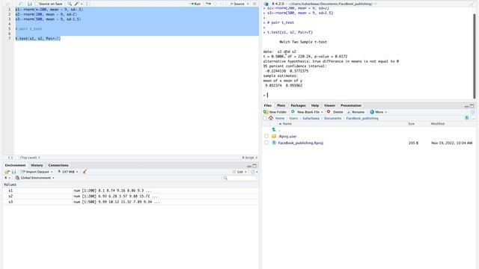This screenshot has width=479, height=269.
Task: Toggle Source on Save checkbox
Action: 37,4
